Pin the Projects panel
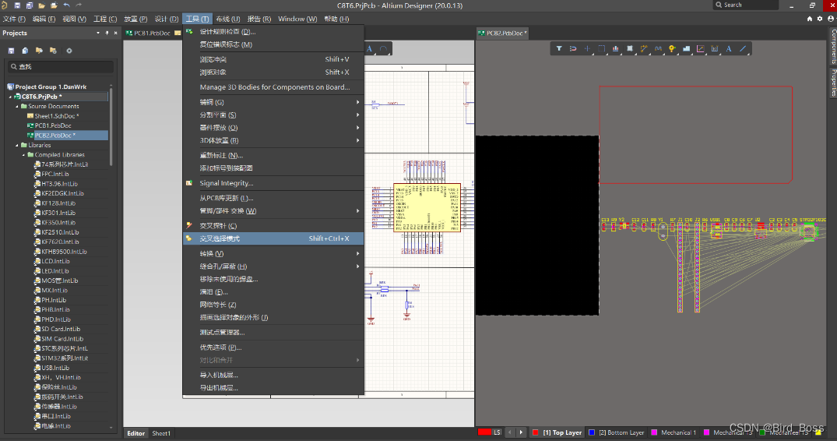Image resolution: width=837 pixels, height=441 pixels. pos(107,33)
